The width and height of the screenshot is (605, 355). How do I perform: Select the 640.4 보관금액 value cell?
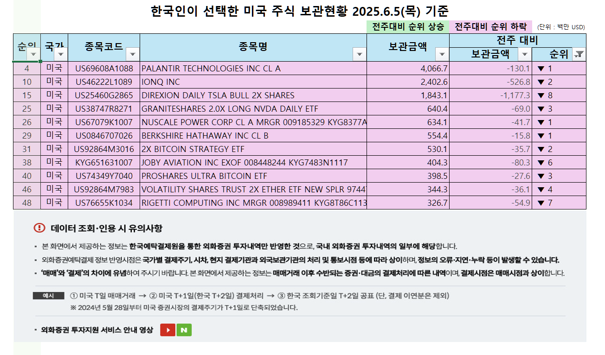(x=408, y=109)
